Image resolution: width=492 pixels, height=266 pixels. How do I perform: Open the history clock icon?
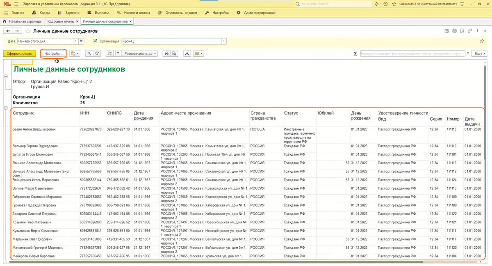[x=385, y=4]
